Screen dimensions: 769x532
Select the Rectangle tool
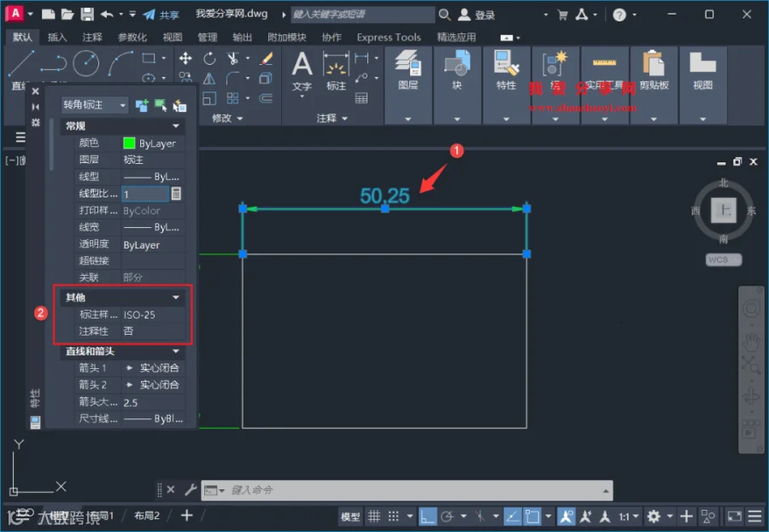pos(149,58)
